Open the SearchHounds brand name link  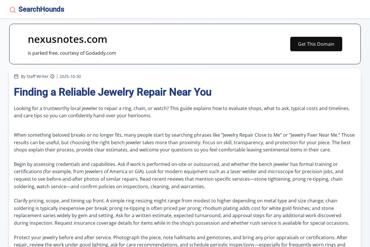point(41,9)
